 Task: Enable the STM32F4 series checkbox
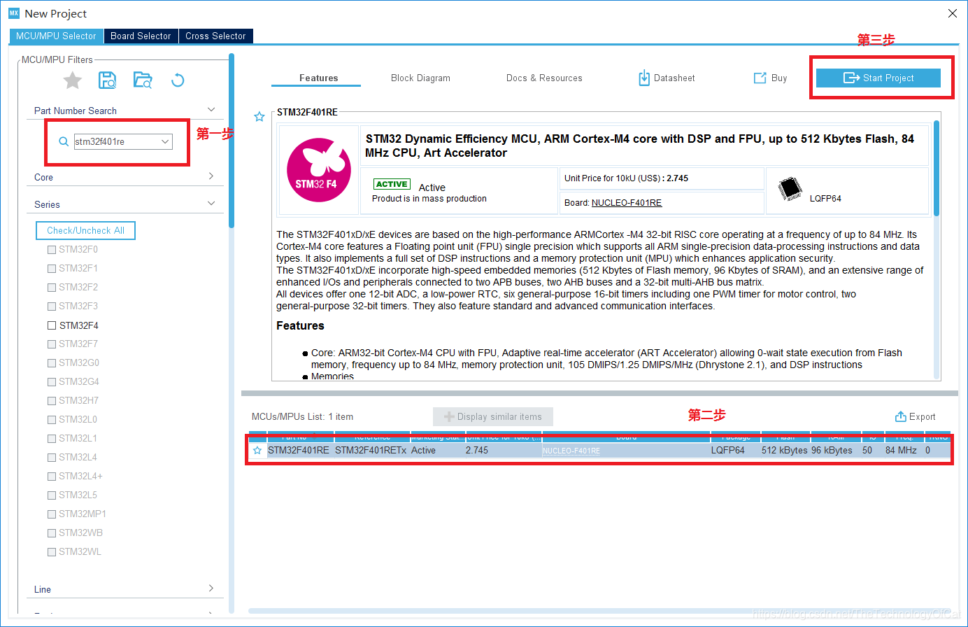pos(52,325)
